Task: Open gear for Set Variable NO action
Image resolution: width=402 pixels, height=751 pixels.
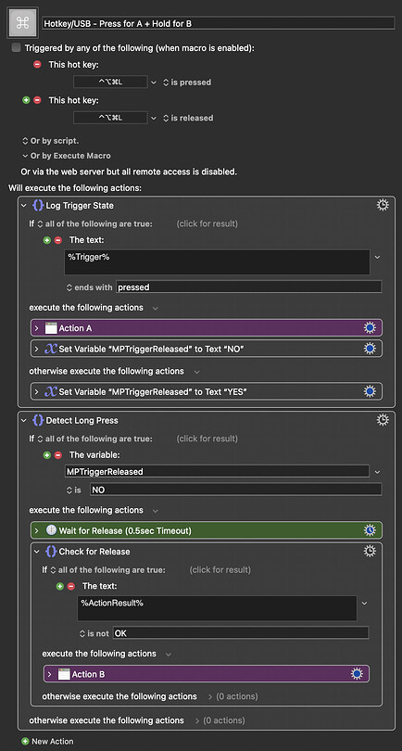Action: point(370,349)
